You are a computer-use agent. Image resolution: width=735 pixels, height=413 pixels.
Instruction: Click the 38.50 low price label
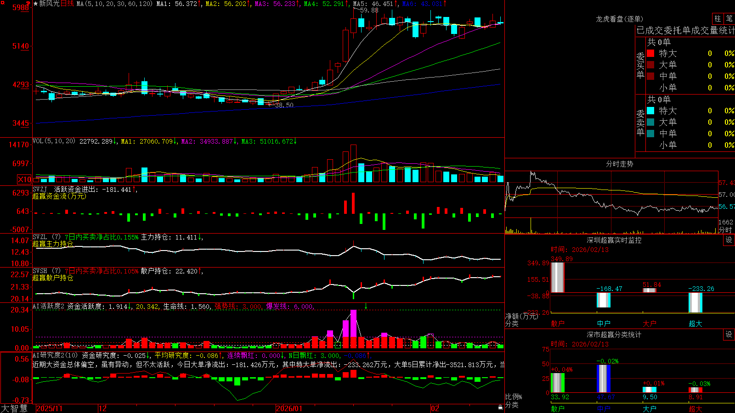pyautogui.click(x=284, y=105)
